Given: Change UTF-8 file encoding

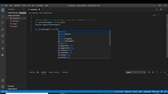Looking at the screenshot, I should click(135, 92).
